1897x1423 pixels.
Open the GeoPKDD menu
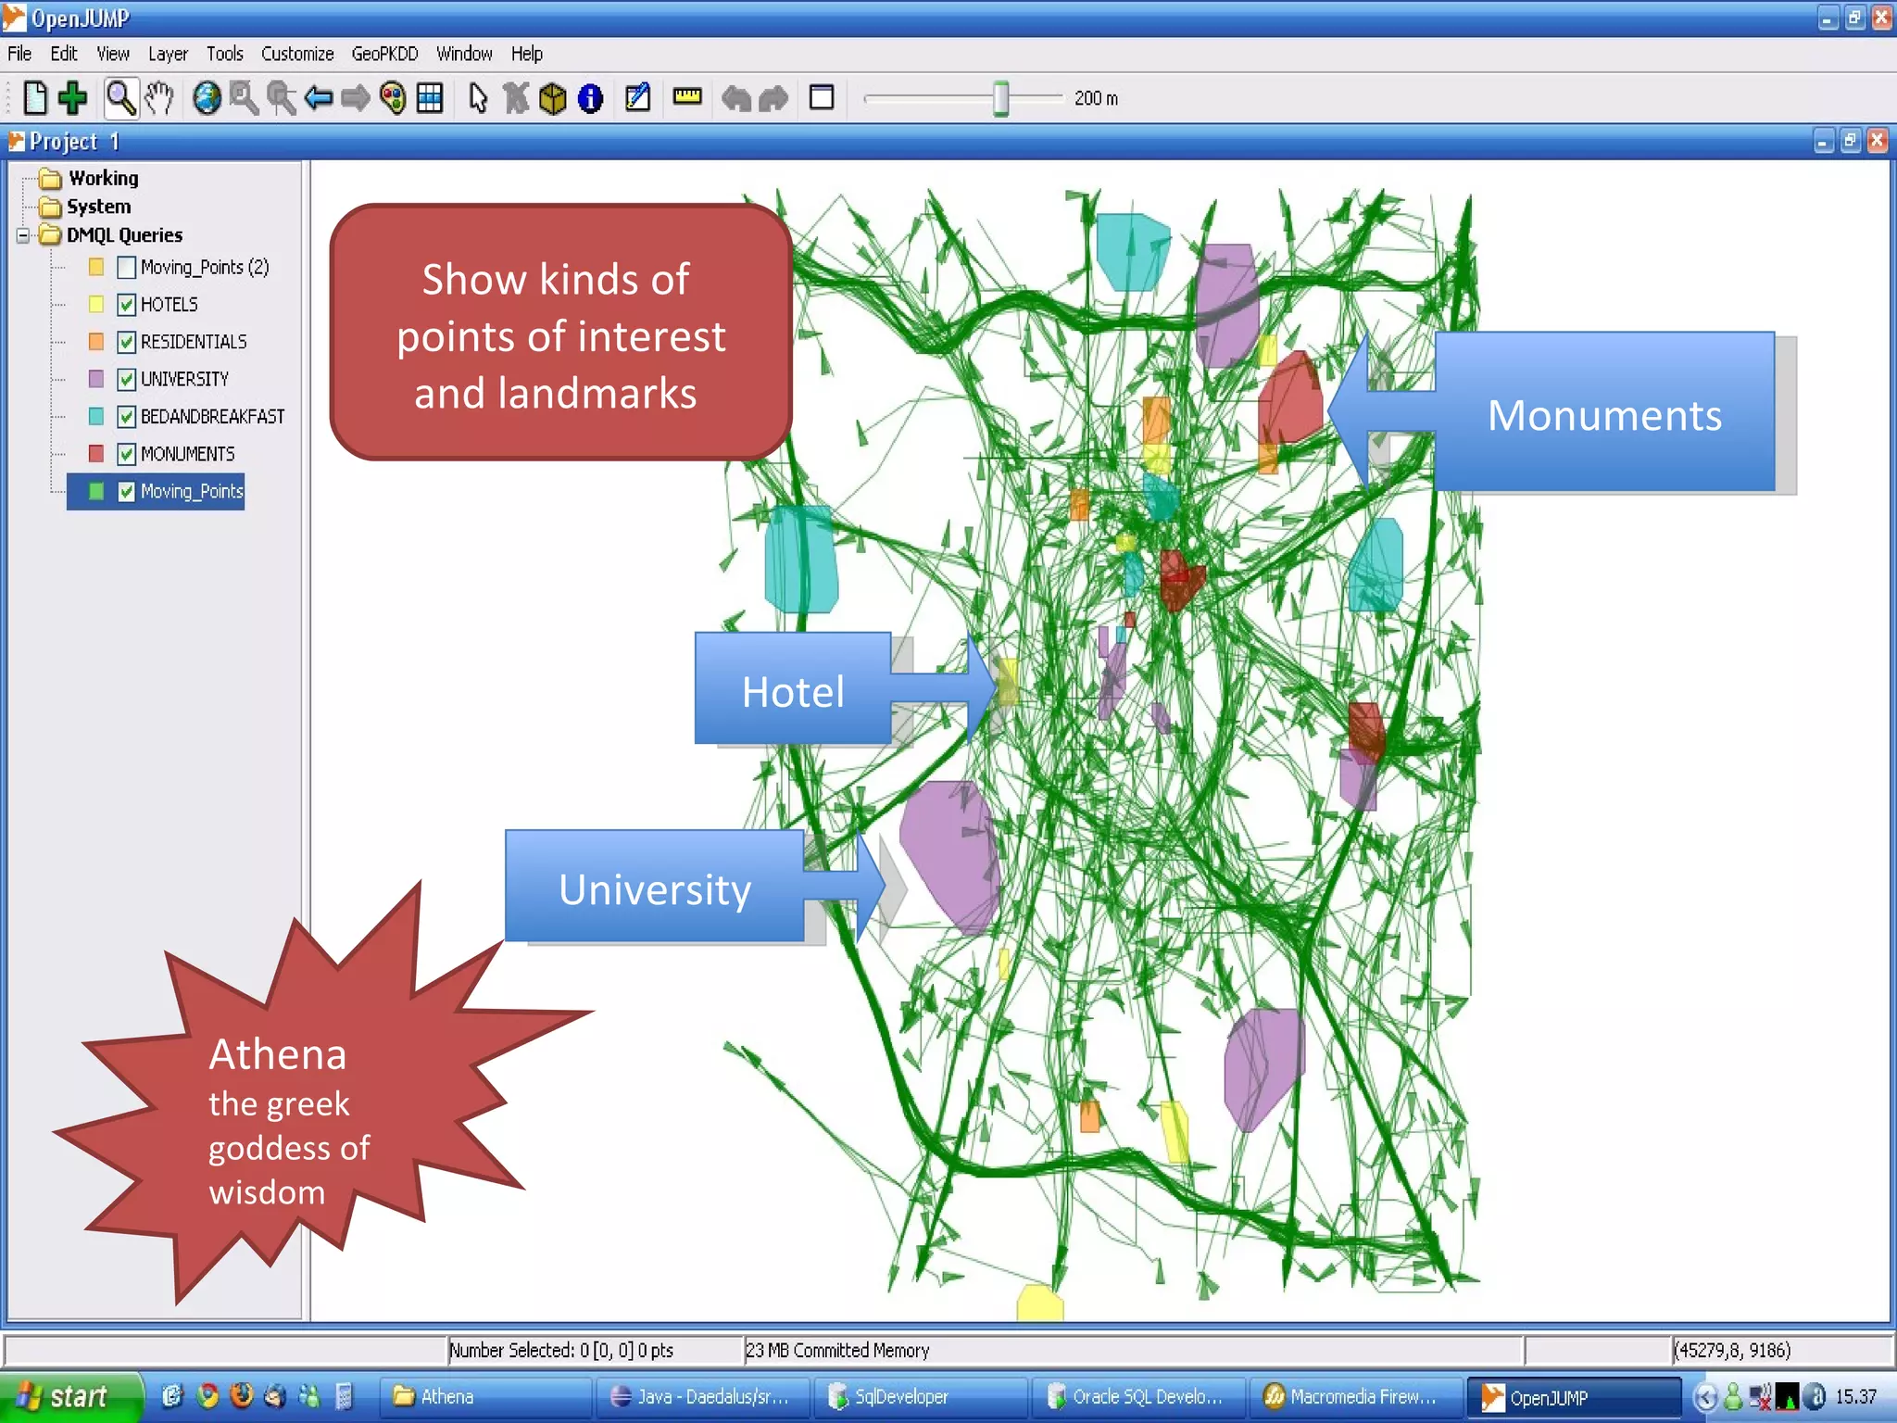[384, 54]
